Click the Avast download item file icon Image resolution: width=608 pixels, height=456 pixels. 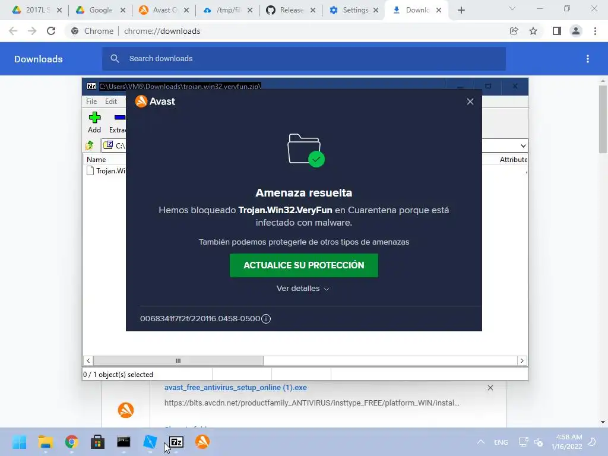point(126,410)
